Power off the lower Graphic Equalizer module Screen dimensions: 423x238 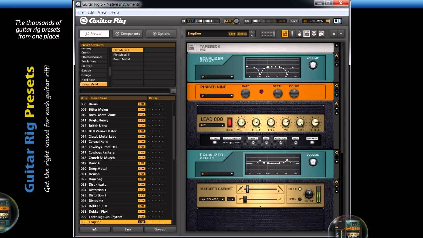pos(337,152)
